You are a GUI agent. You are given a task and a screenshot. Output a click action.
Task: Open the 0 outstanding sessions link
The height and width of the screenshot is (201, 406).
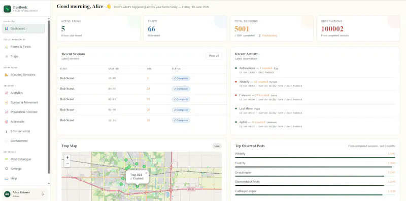coord(268,35)
